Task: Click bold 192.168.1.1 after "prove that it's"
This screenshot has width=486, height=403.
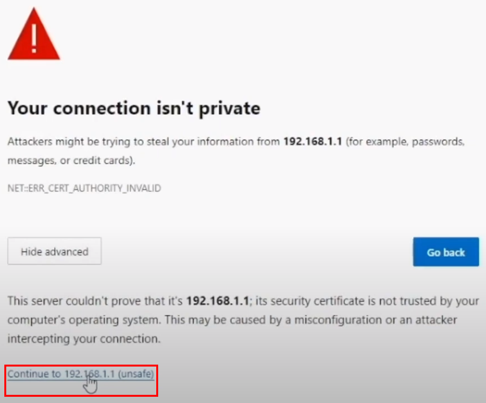Action: click(218, 301)
